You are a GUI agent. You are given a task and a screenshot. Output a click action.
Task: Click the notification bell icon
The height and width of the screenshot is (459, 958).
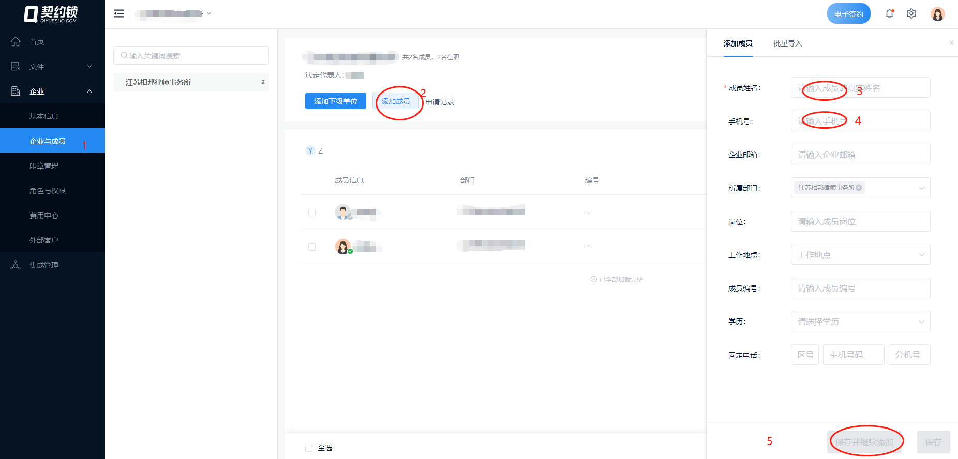click(x=889, y=14)
